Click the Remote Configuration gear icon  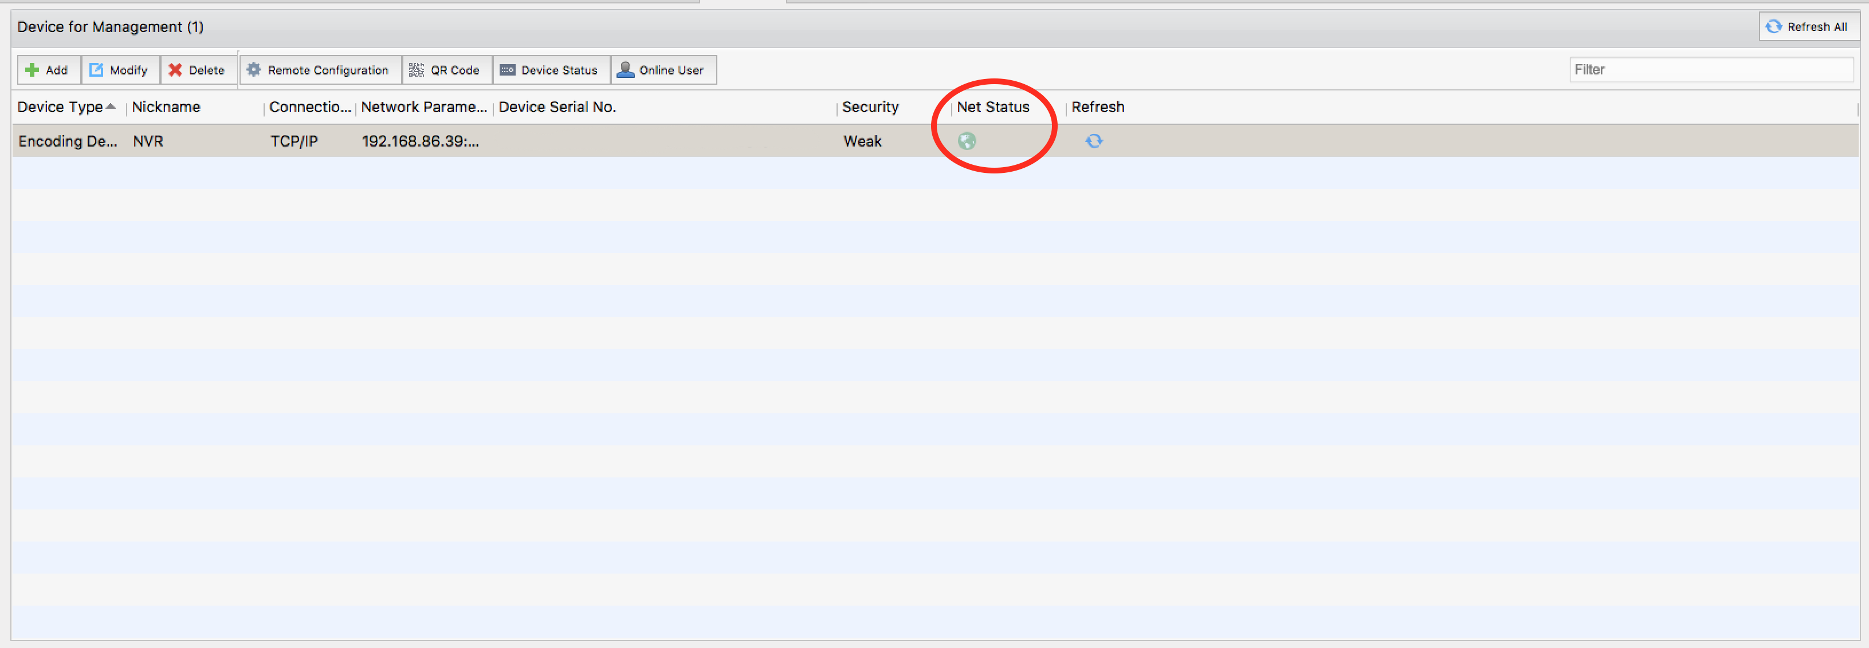point(253,70)
